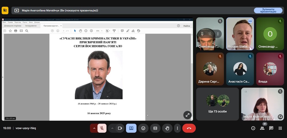Expand the shared presentation to fullscreen
Viewport: 287px width, 138px height.
187,115
